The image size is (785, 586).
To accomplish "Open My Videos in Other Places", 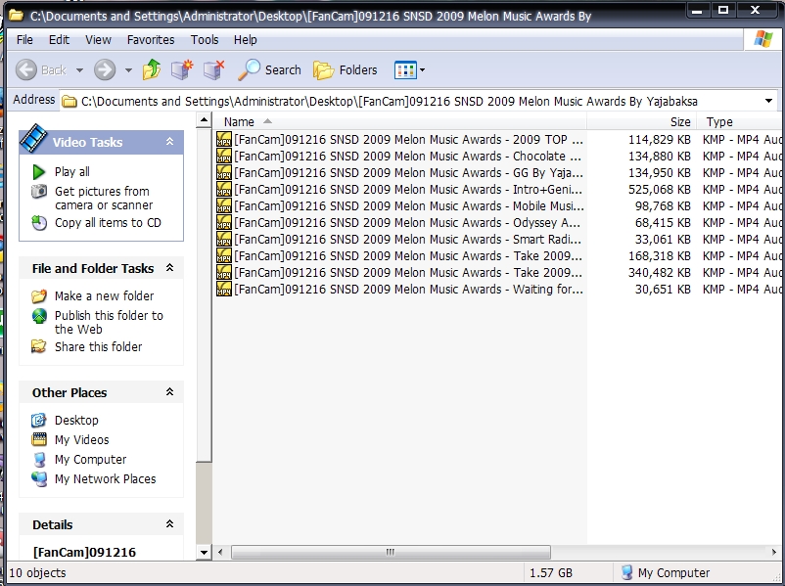I will click(81, 439).
